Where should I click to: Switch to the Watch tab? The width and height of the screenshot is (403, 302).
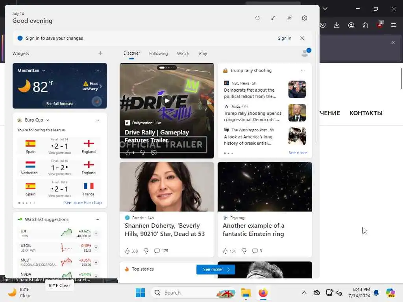tap(183, 53)
